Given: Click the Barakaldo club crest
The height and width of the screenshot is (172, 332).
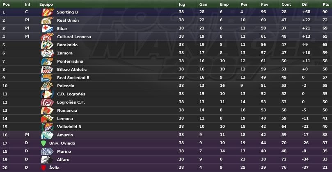Looking at the screenshot, I should pos(48,45).
